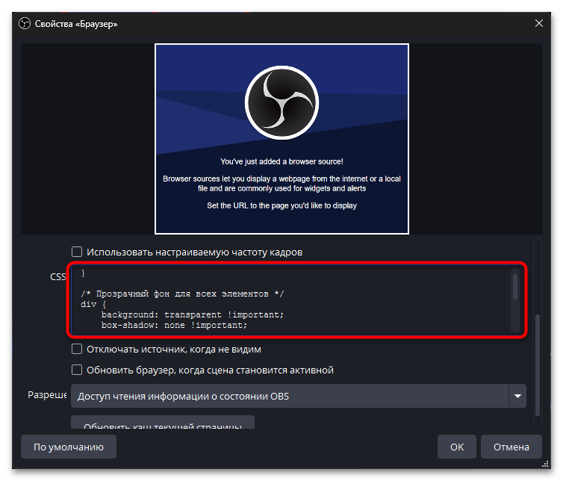563x481 pixels.
Task: Enable custom frame rate checkbox
Action: click(x=77, y=252)
